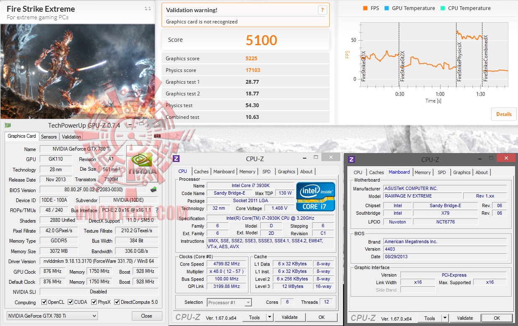Viewport: 518px width, 326px height.
Task: Click the Combined test value 10.63
Action: point(252,117)
